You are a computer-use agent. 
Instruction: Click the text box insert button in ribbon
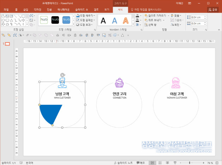[x=32, y=20]
